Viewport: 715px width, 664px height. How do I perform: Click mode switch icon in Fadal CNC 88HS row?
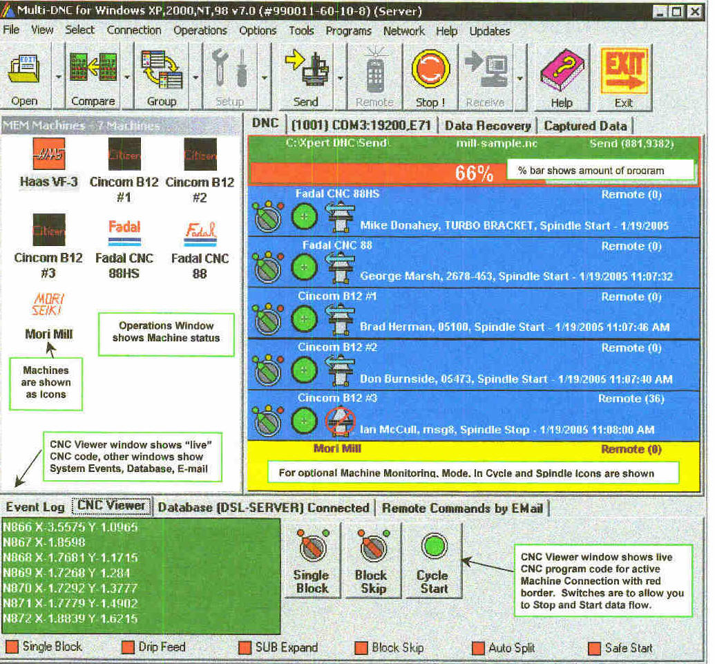[x=268, y=217]
